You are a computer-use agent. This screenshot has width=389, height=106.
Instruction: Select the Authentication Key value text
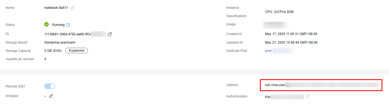[x=284, y=97]
